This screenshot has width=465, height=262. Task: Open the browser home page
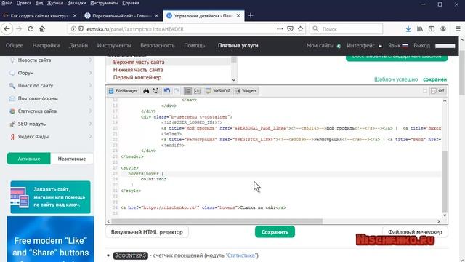point(42,29)
